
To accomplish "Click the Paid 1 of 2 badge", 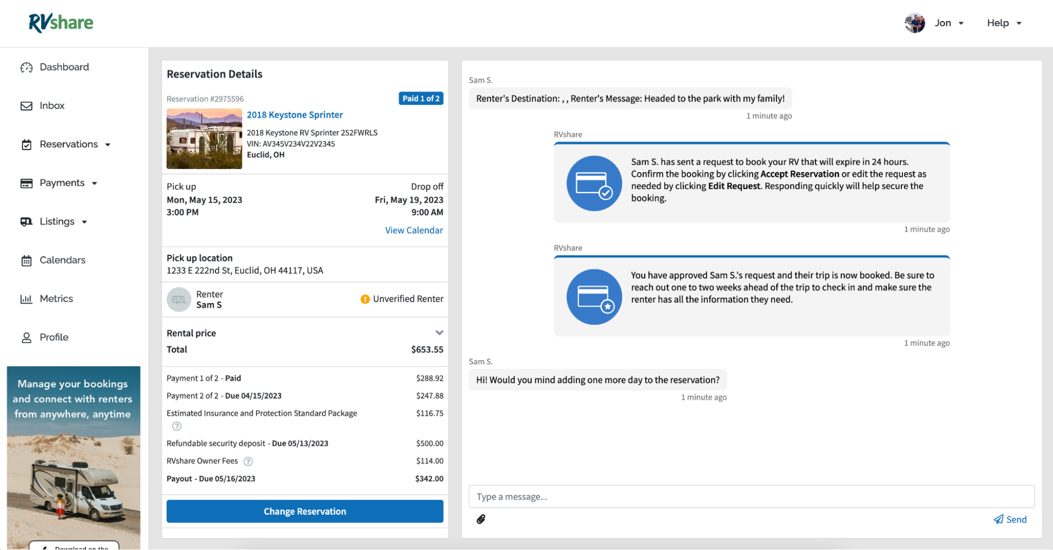I will click(x=420, y=98).
